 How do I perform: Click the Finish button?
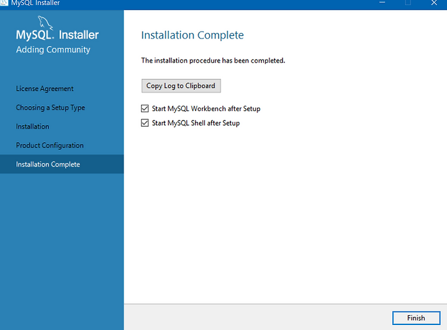click(416, 318)
